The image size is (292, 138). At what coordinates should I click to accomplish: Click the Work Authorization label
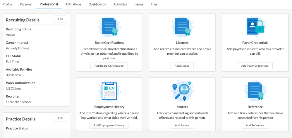tap(21, 83)
